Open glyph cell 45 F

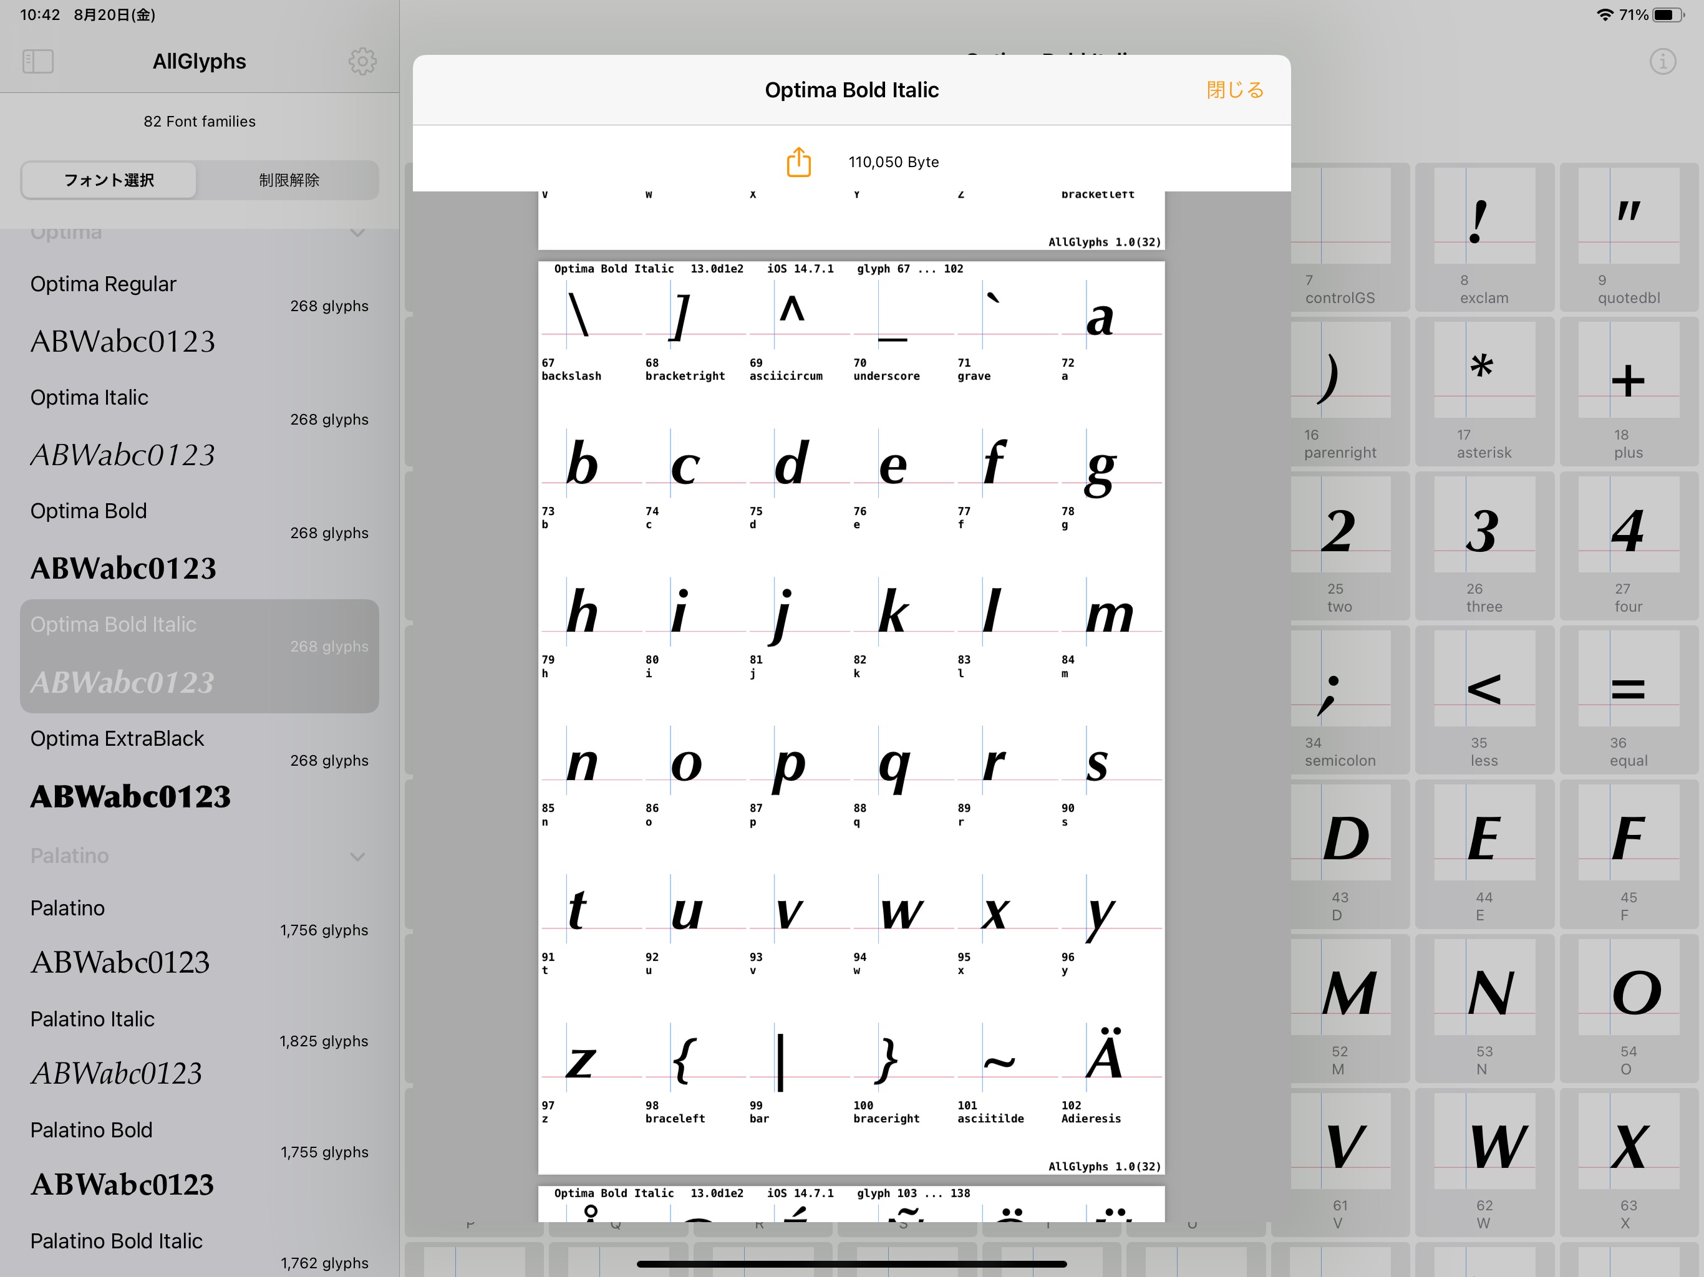click(1629, 854)
